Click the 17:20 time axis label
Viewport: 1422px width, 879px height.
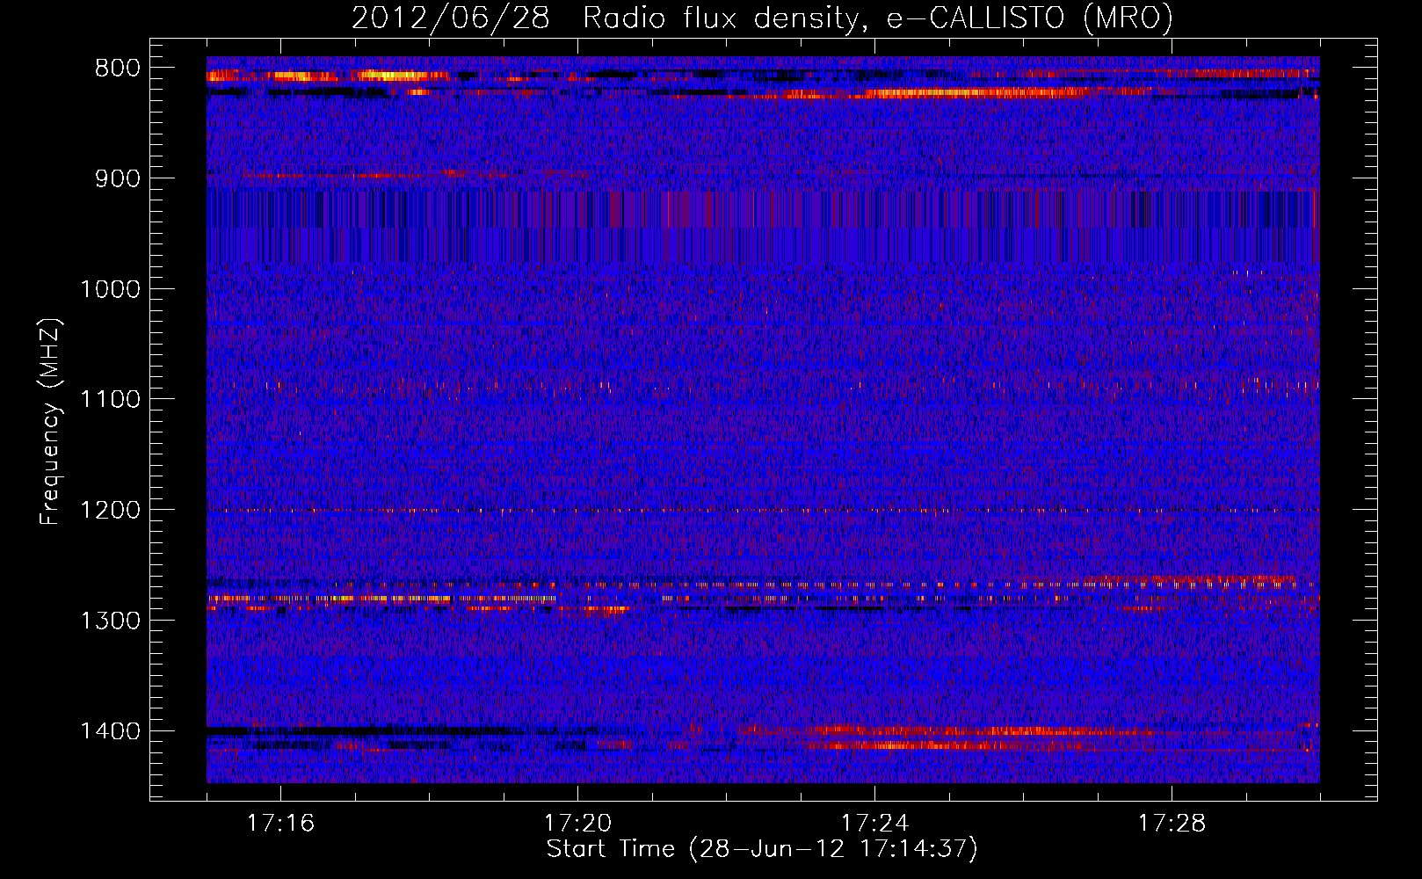tap(577, 824)
